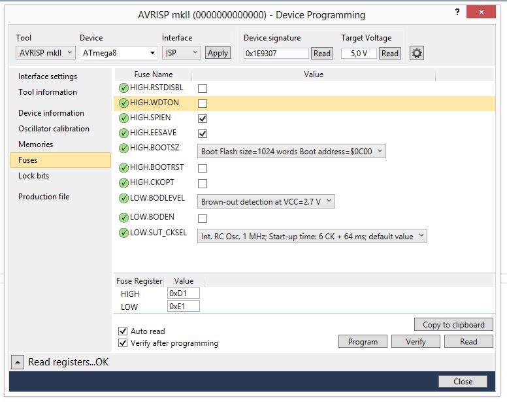Close the Device Programming window
Image resolution: width=507 pixels, height=402 pixels.
(481, 12)
